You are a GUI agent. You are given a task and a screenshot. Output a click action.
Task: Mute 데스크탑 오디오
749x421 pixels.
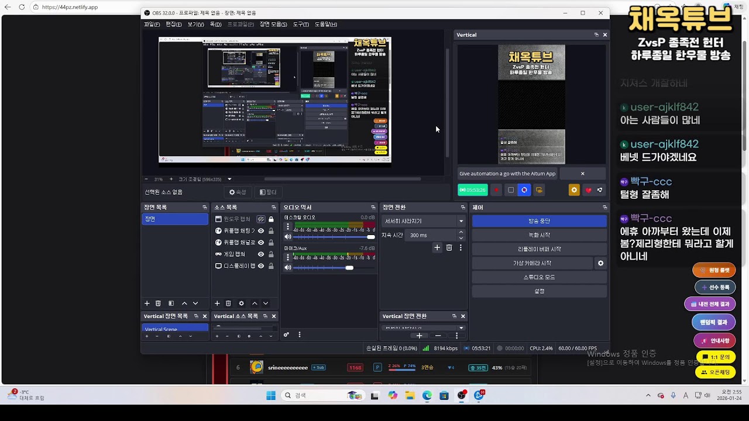click(287, 237)
